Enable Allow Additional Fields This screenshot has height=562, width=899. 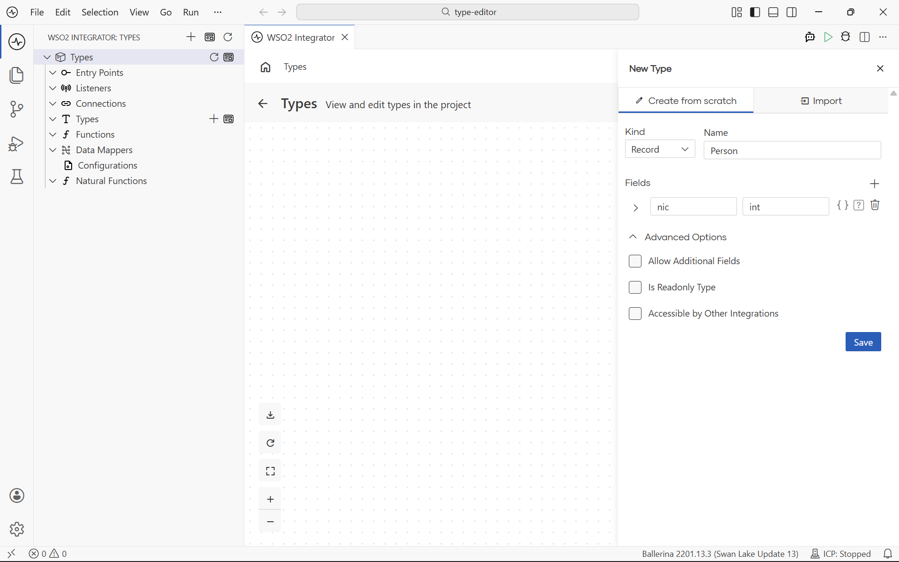[x=635, y=261]
